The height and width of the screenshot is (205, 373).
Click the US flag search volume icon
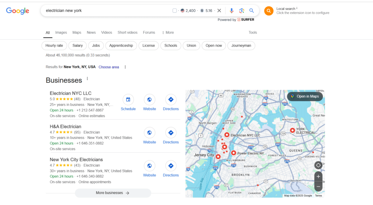[182, 11]
